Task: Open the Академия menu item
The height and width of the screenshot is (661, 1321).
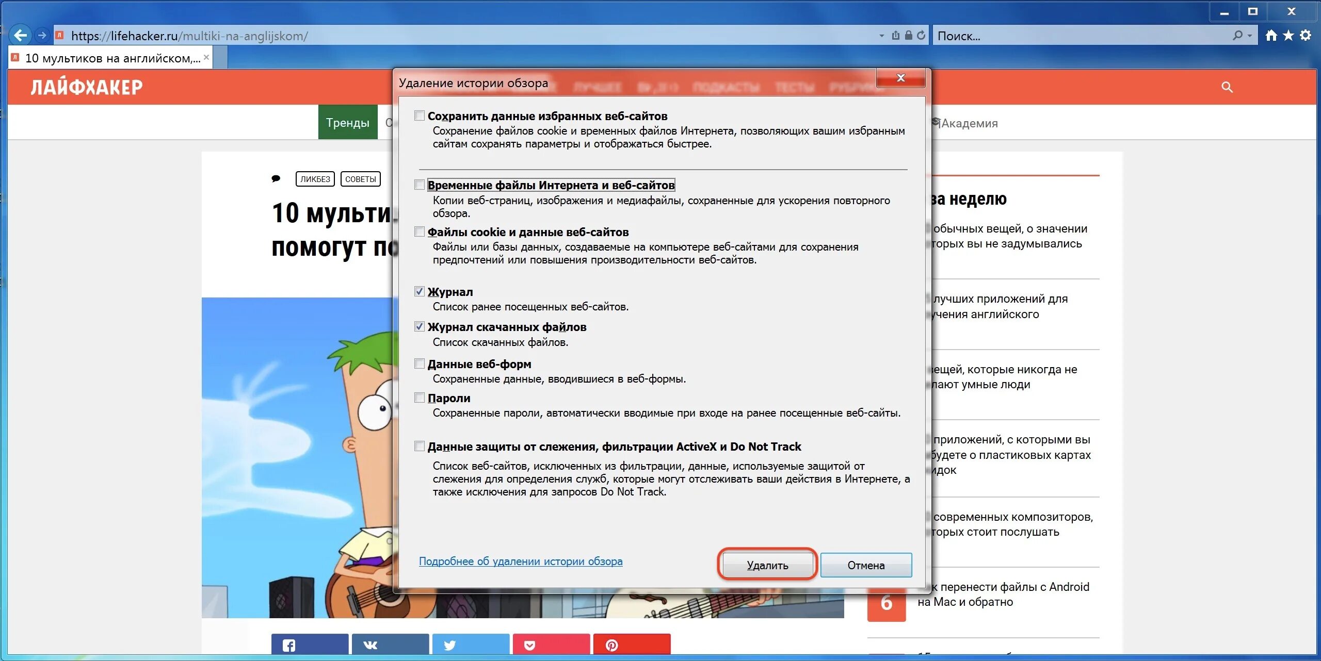Action: [x=965, y=123]
